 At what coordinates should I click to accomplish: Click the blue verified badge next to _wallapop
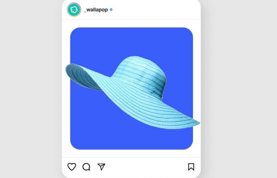coord(111,10)
